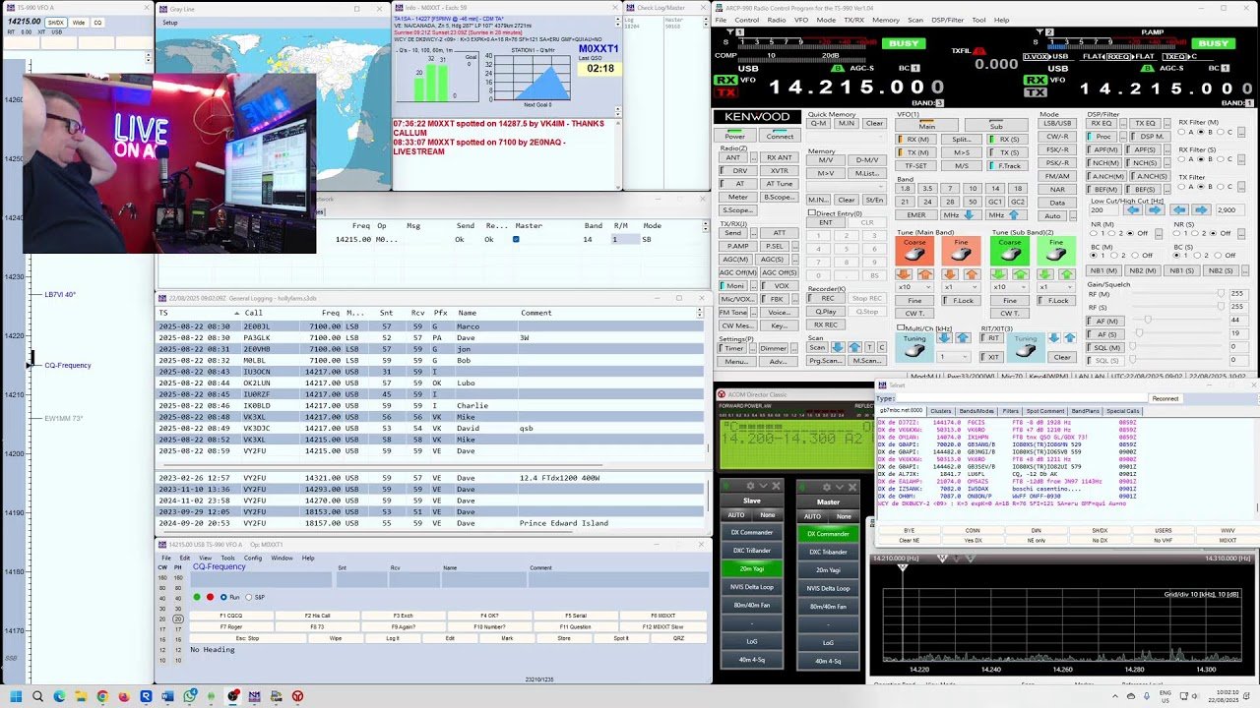Viewport: 1260px width, 708px height.
Task: Click the green down arrow under sub Coarse
Action: (1001, 274)
